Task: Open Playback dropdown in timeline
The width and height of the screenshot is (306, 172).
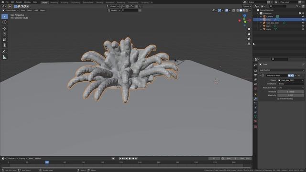Action: tap(13, 159)
